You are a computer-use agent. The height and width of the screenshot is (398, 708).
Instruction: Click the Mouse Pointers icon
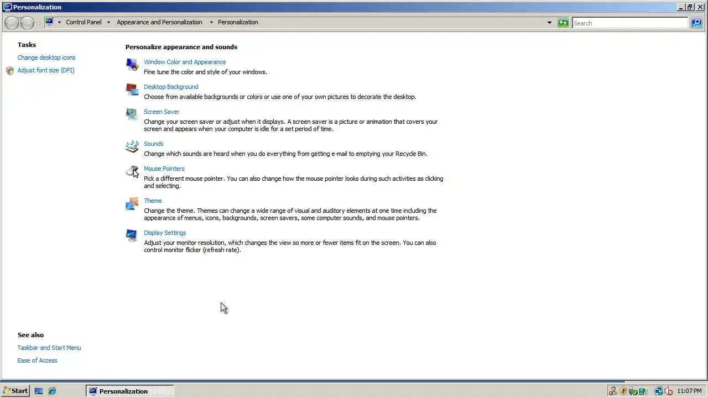132,171
